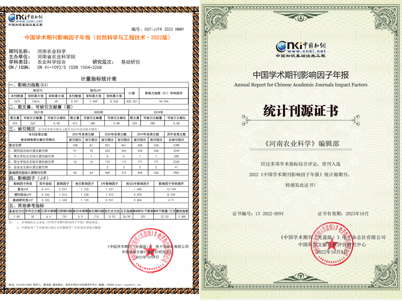402x301 pixels.
Task: Click the table heading 计量指标统计表
Action: click(99, 79)
